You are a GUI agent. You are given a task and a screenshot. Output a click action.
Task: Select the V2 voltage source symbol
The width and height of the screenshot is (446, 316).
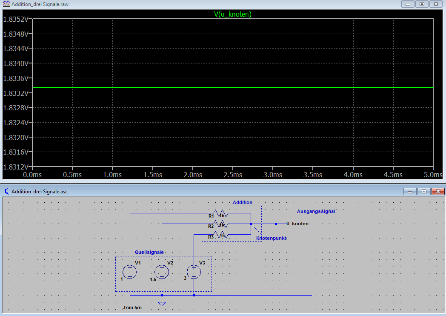tap(162, 271)
